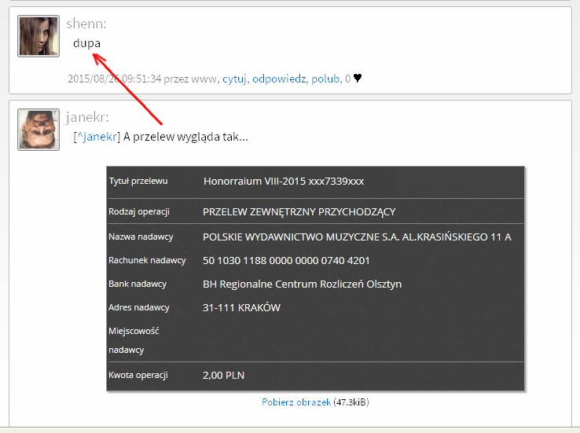This screenshot has width=580, height=433.
Task: Select the timestamp '2015/08/26 09:51:34'
Action: pyautogui.click(x=114, y=79)
